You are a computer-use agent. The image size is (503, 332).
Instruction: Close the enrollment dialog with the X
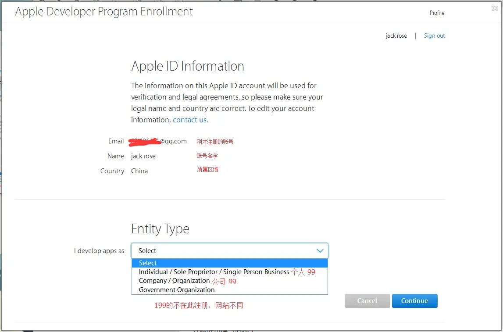(495, 9)
